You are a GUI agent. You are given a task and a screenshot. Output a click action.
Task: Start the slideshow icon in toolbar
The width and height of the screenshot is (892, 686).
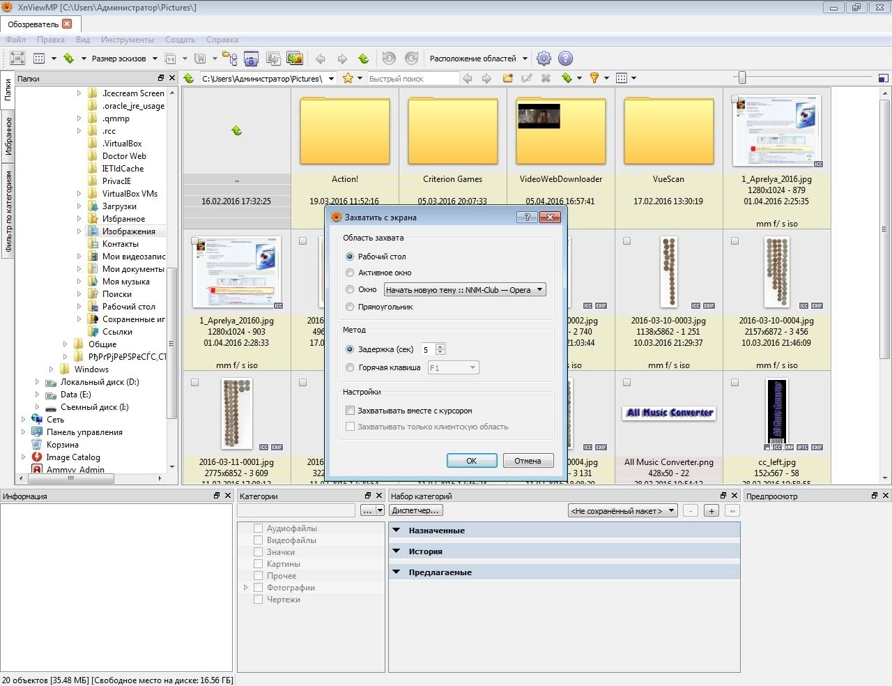tap(295, 59)
